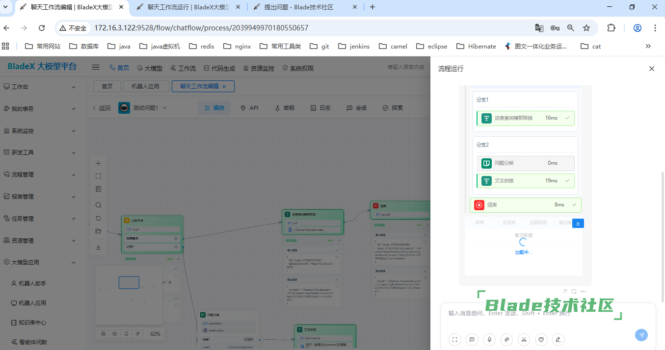Click the chat message input field

(540, 314)
